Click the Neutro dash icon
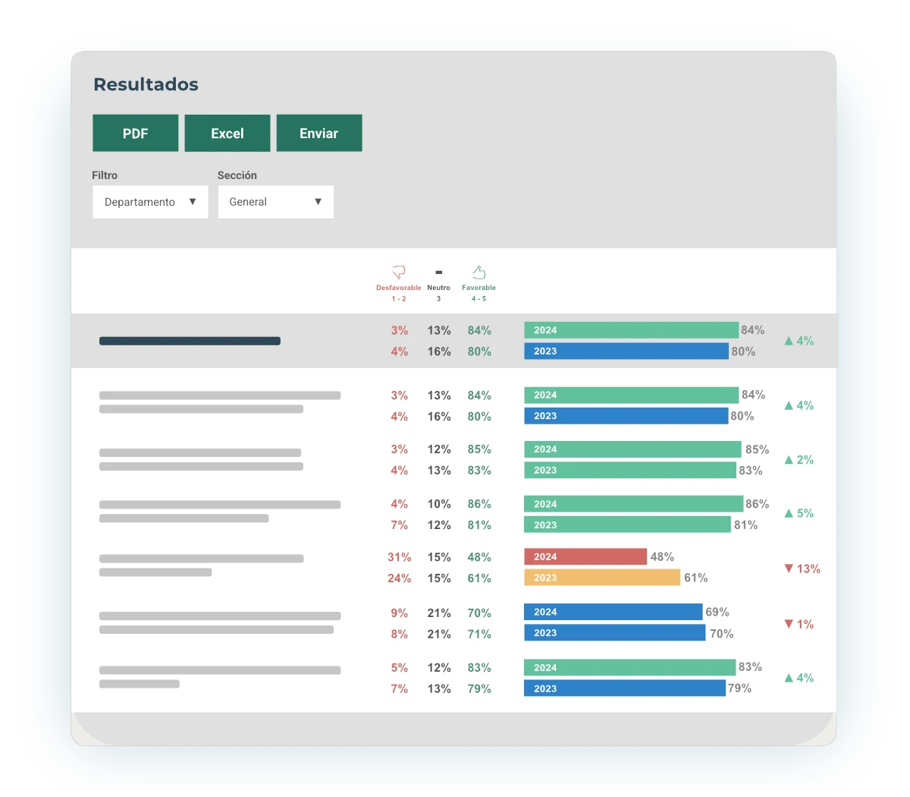 pos(438,272)
